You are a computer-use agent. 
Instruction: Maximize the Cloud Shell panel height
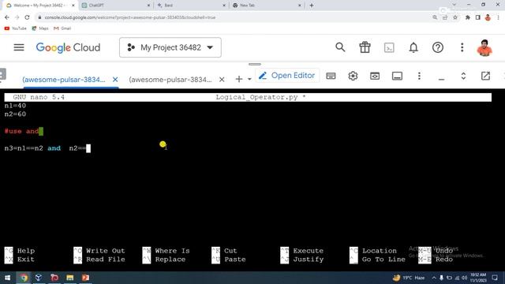click(463, 76)
